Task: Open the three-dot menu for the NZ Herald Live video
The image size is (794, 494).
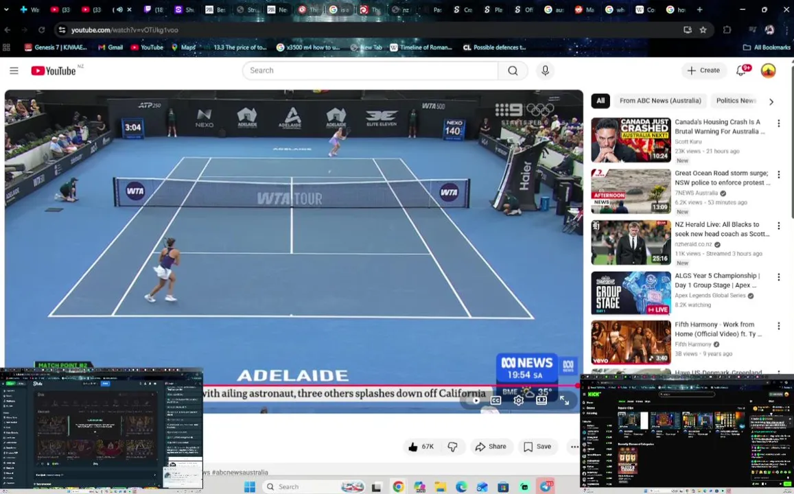Action: 779,225
